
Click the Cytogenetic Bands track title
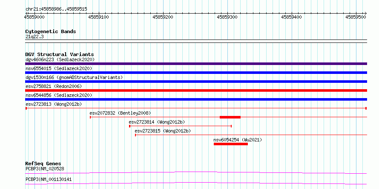[51, 31]
